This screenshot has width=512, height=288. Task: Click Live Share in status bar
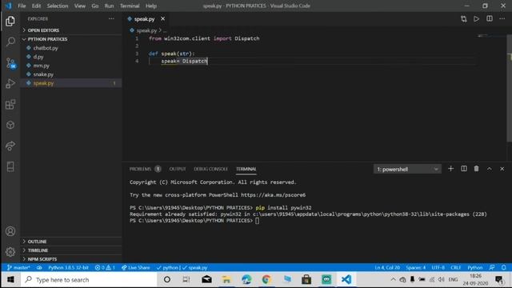136,267
